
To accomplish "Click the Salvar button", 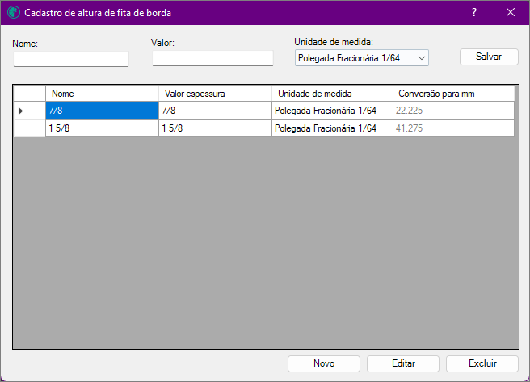I will [489, 57].
